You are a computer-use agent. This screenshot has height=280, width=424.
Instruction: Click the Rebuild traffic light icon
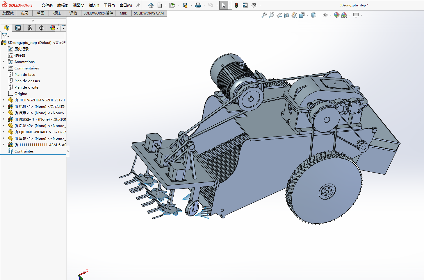tap(236, 5)
